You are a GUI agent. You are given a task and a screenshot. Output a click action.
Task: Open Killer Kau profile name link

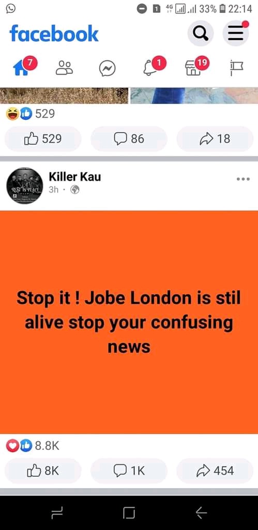(75, 177)
